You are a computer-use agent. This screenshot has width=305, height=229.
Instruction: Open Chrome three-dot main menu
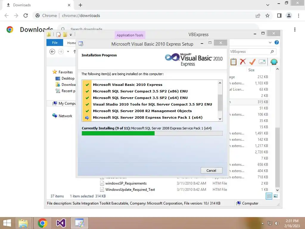point(298,16)
